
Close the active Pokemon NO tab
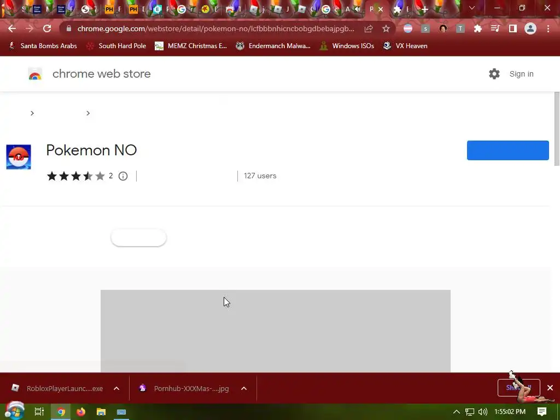pos(381,9)
